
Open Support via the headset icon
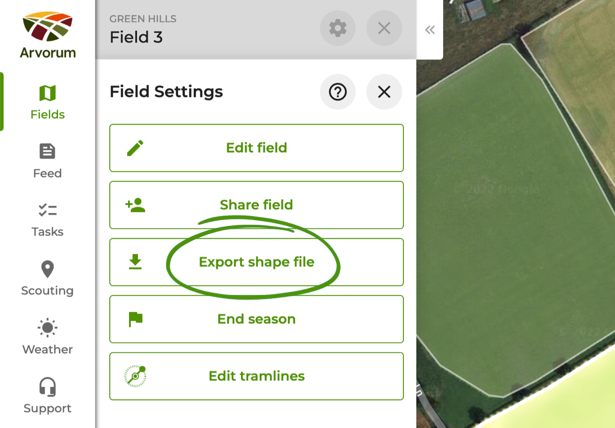(x=47, y=387)
